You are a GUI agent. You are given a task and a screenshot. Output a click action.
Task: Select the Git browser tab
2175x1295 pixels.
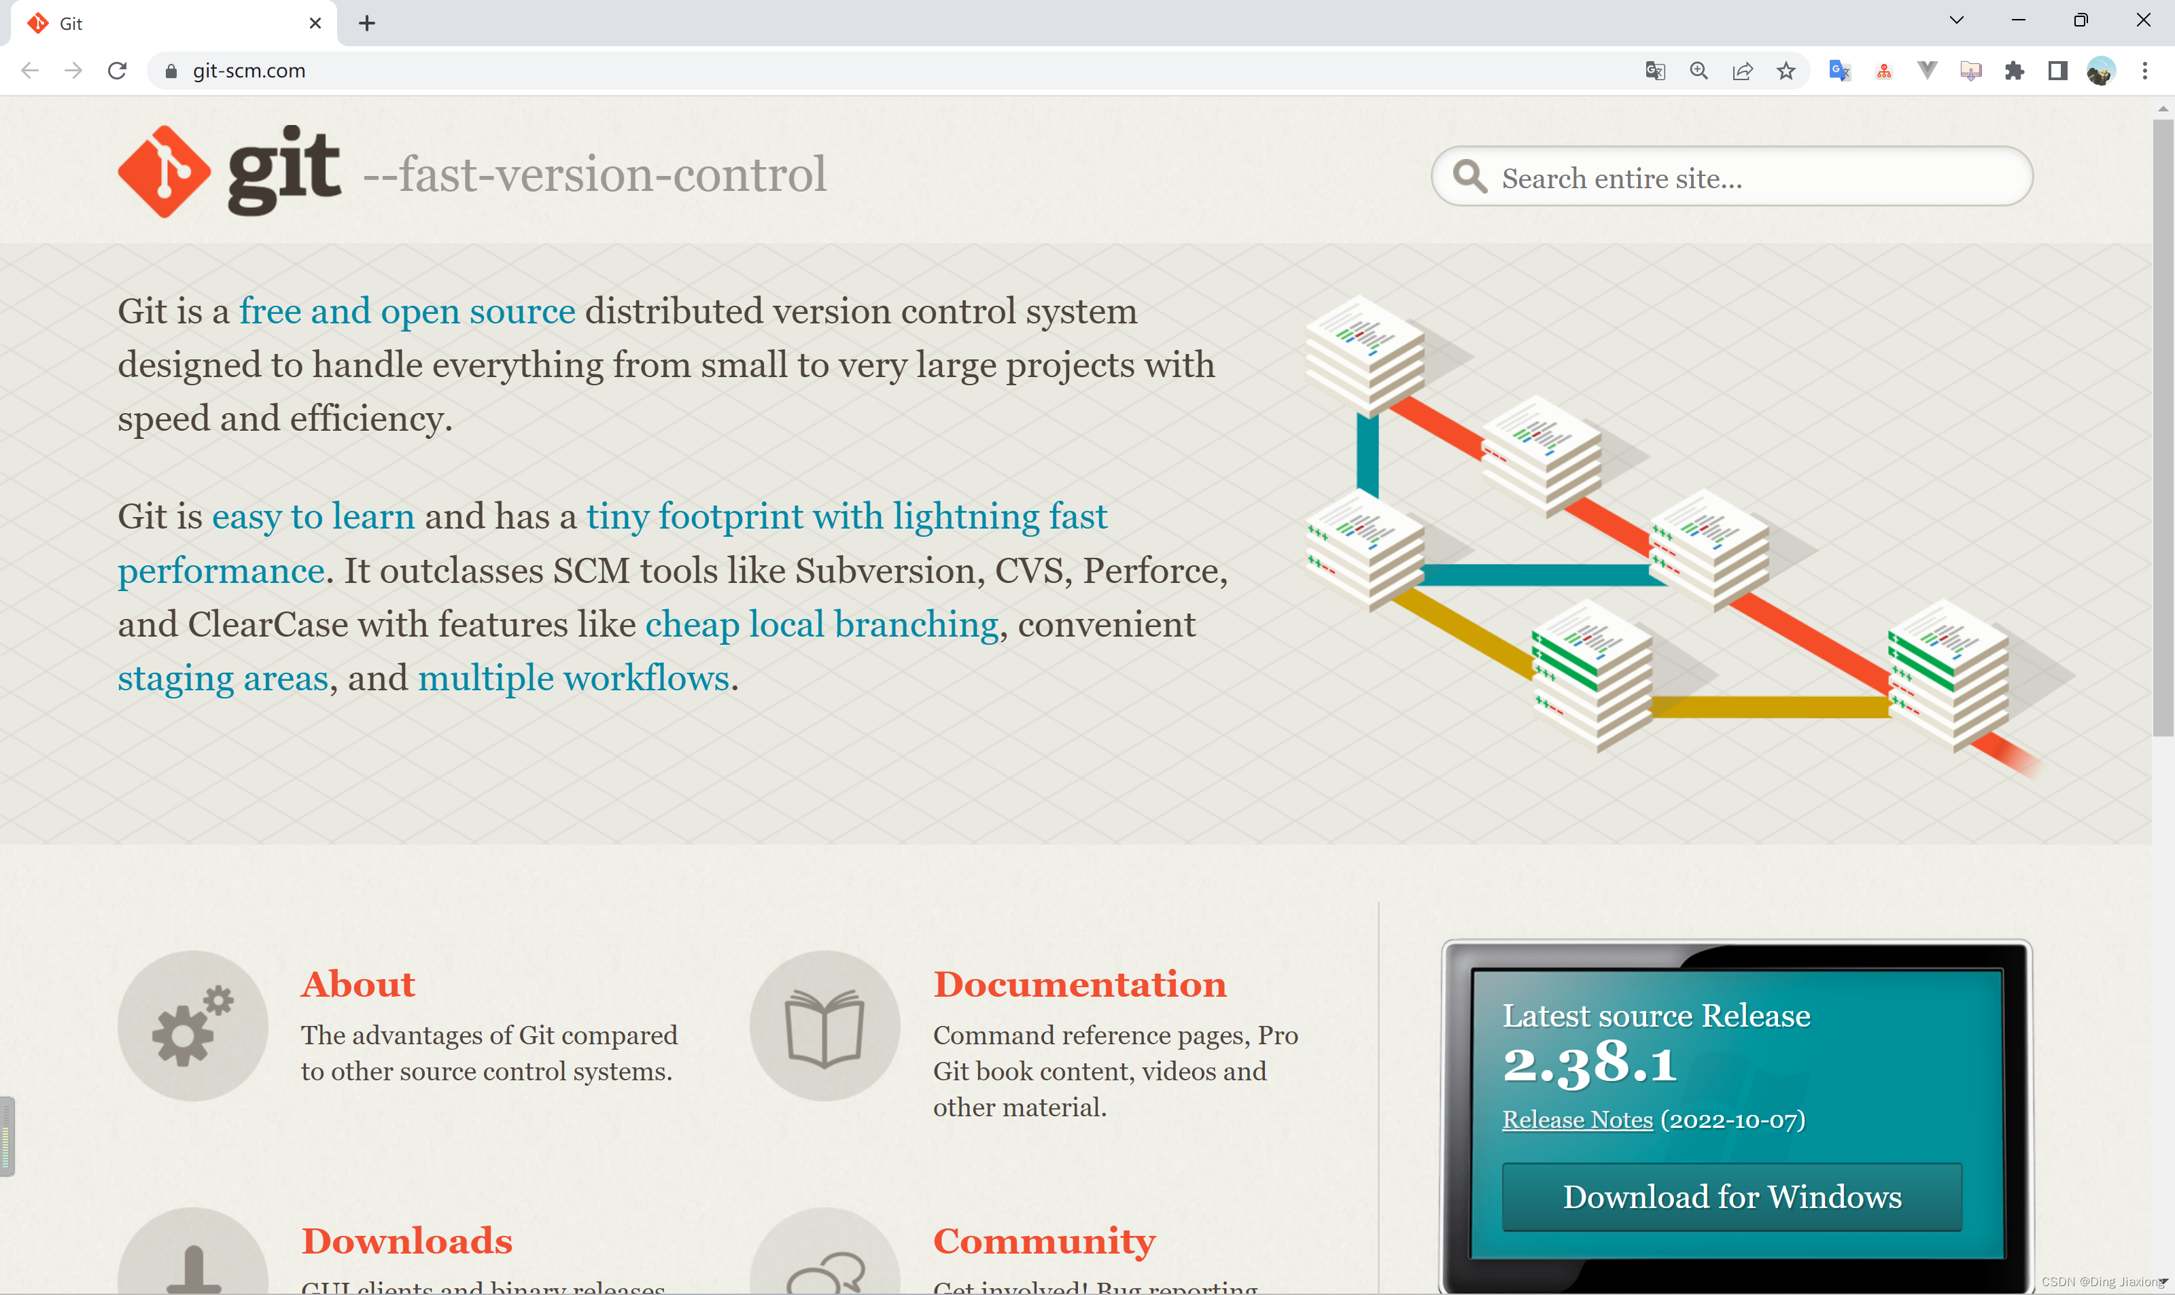[x=174, y=24]
